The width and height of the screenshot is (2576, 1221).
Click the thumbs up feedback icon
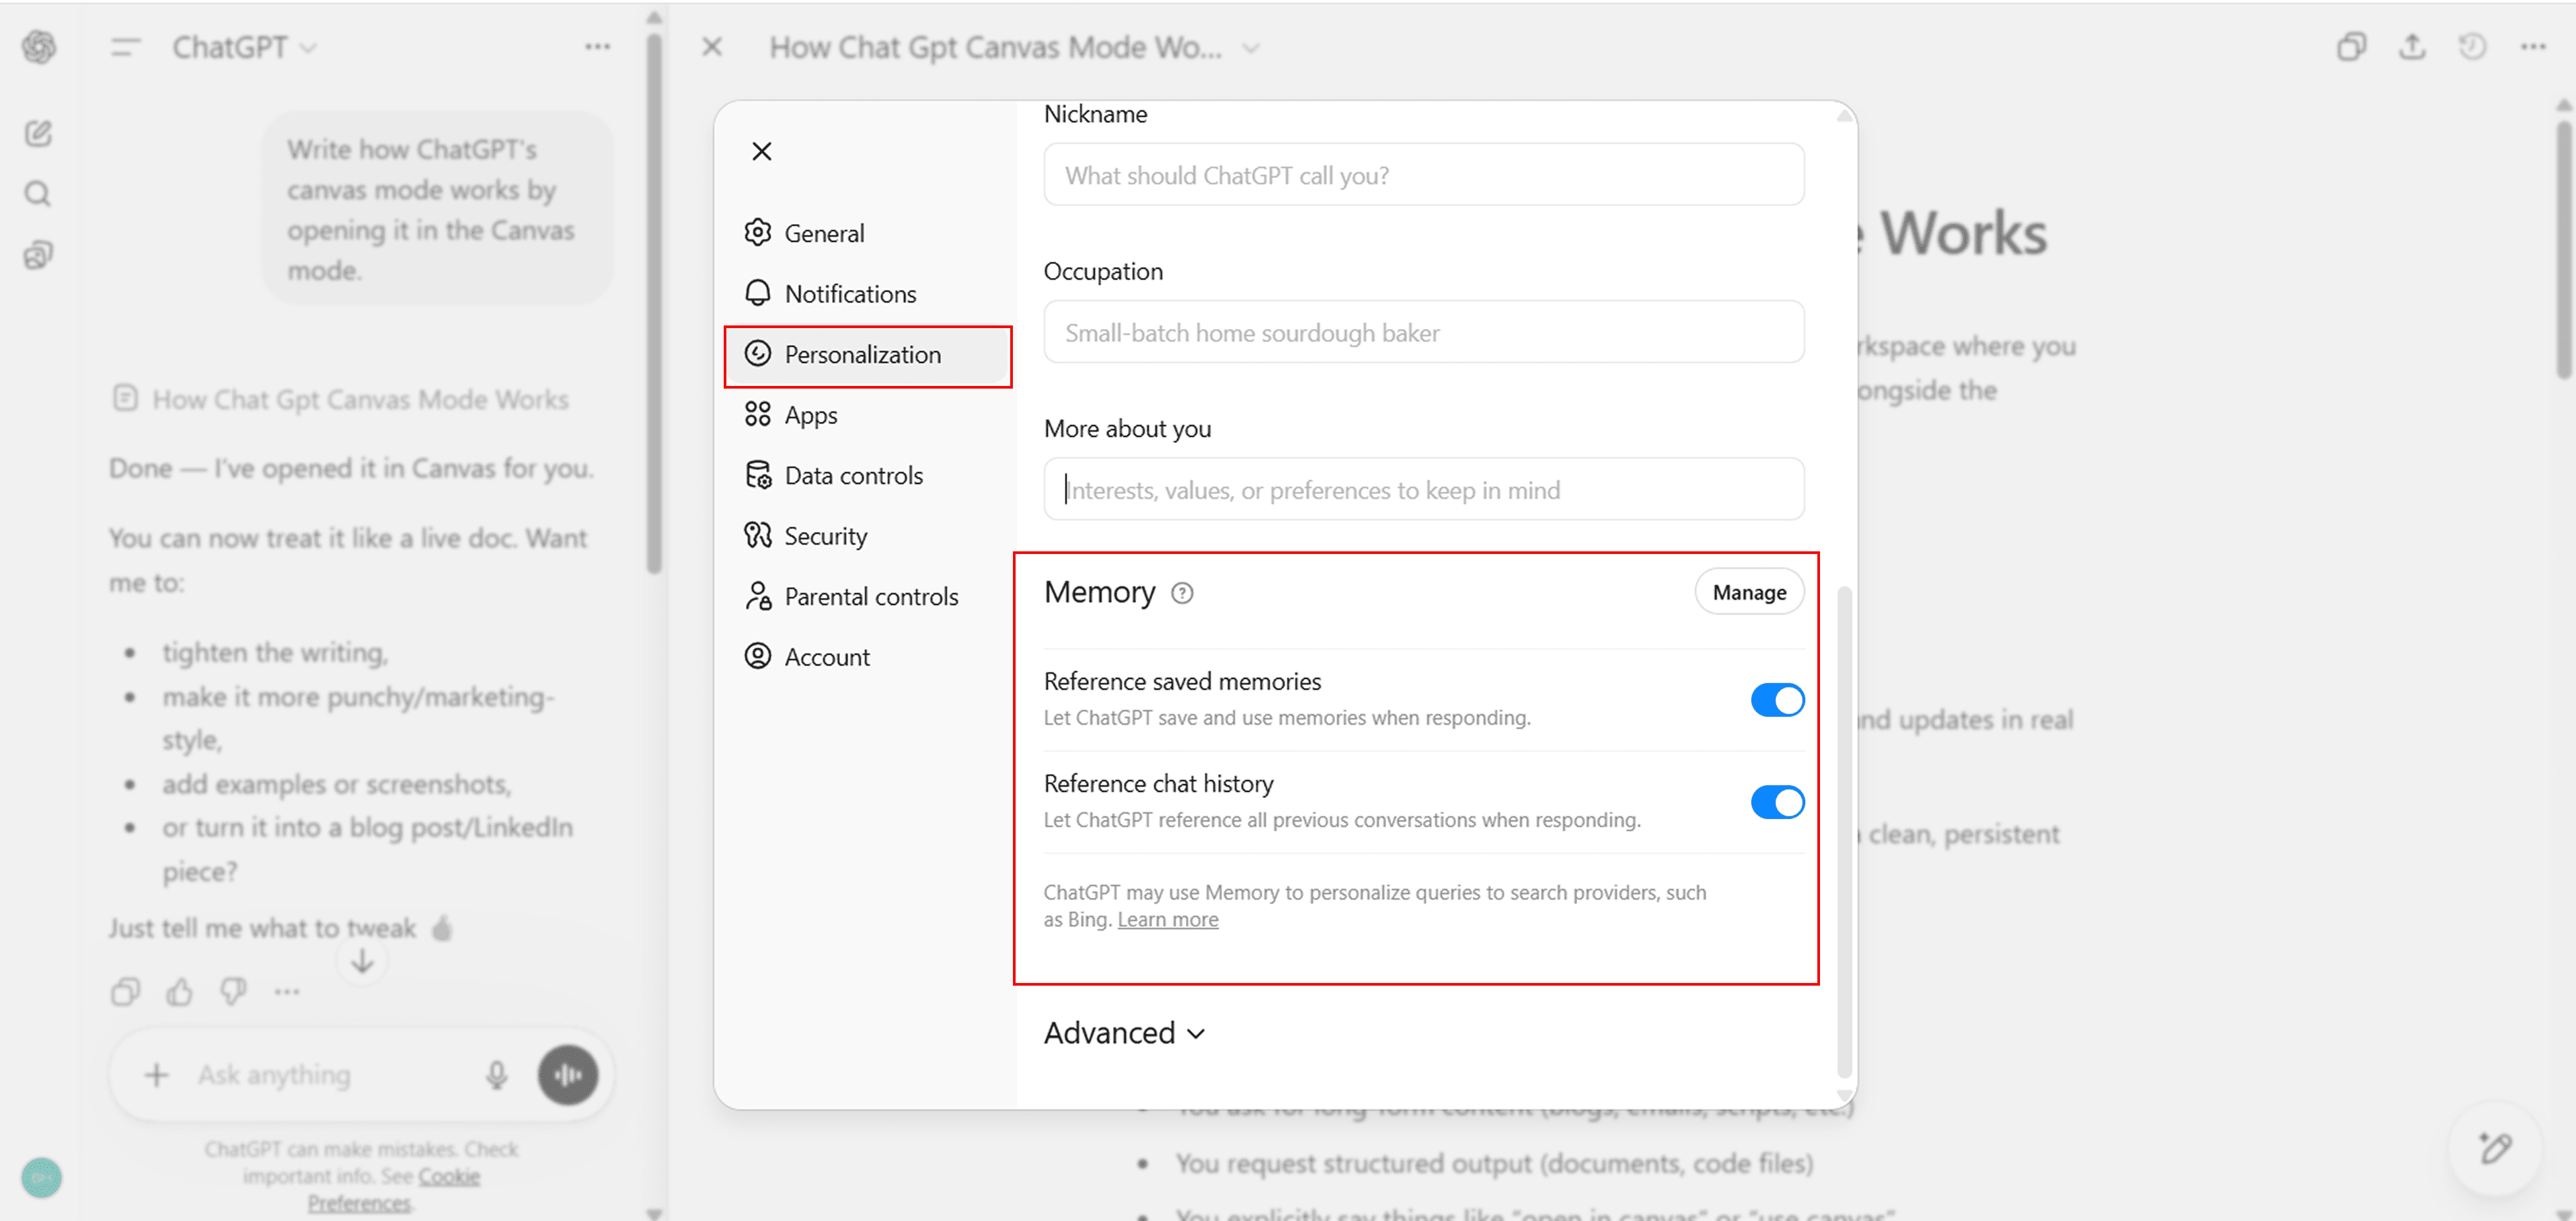click(x=179, y=991)
